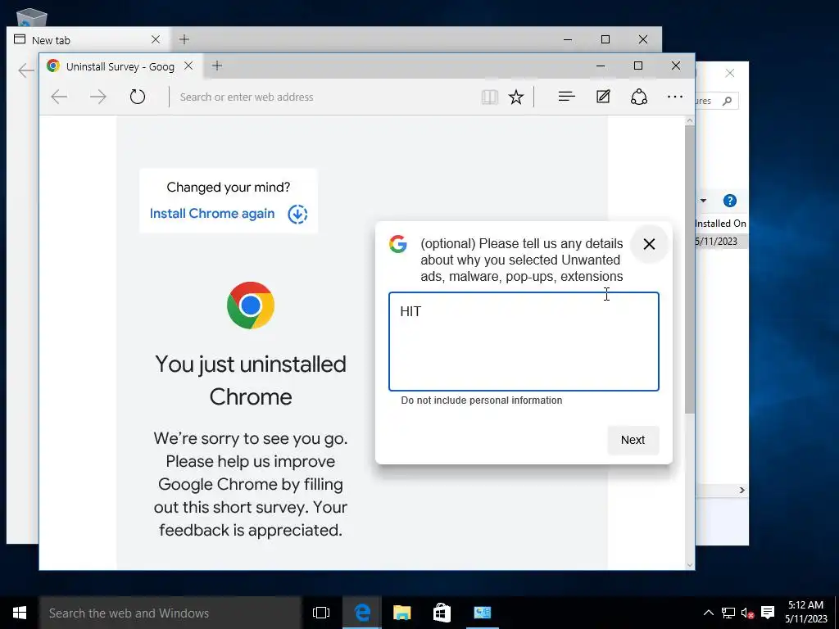Open the view options dropdown arrow
Image resolution: width=839 pixels, height=629 pixels.
click(703, 201)
